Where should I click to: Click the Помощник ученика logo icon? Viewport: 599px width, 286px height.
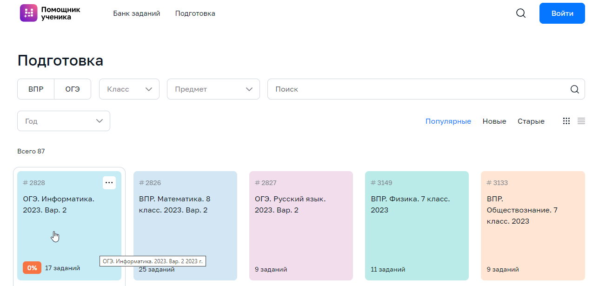28,13
